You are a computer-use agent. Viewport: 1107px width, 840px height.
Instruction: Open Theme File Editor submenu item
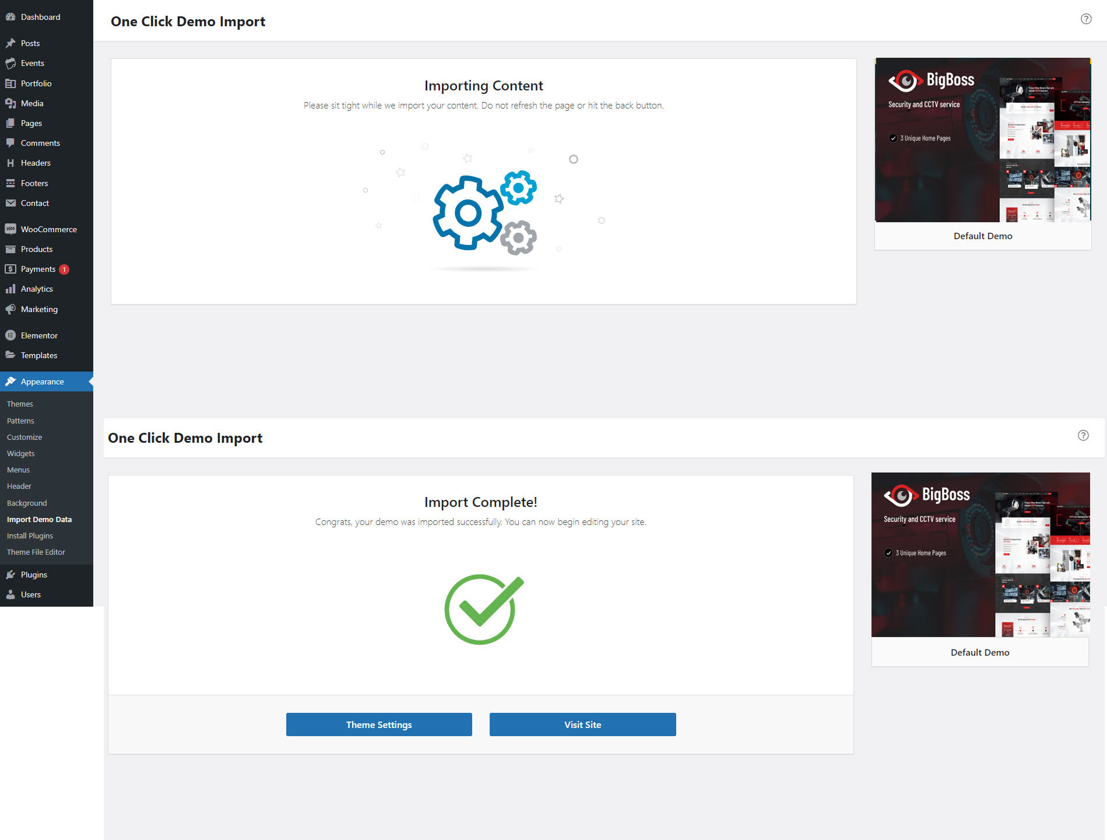point(36,552)
